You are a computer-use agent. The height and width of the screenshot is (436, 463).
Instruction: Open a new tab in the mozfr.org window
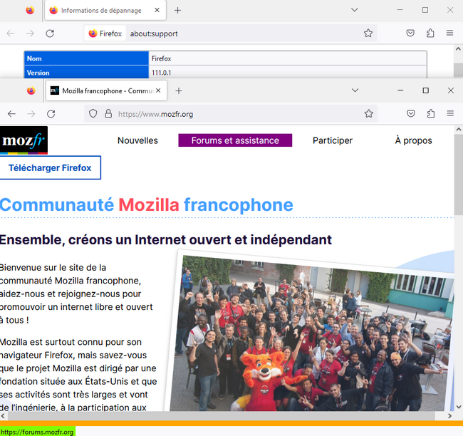click(x=178, y=90)
